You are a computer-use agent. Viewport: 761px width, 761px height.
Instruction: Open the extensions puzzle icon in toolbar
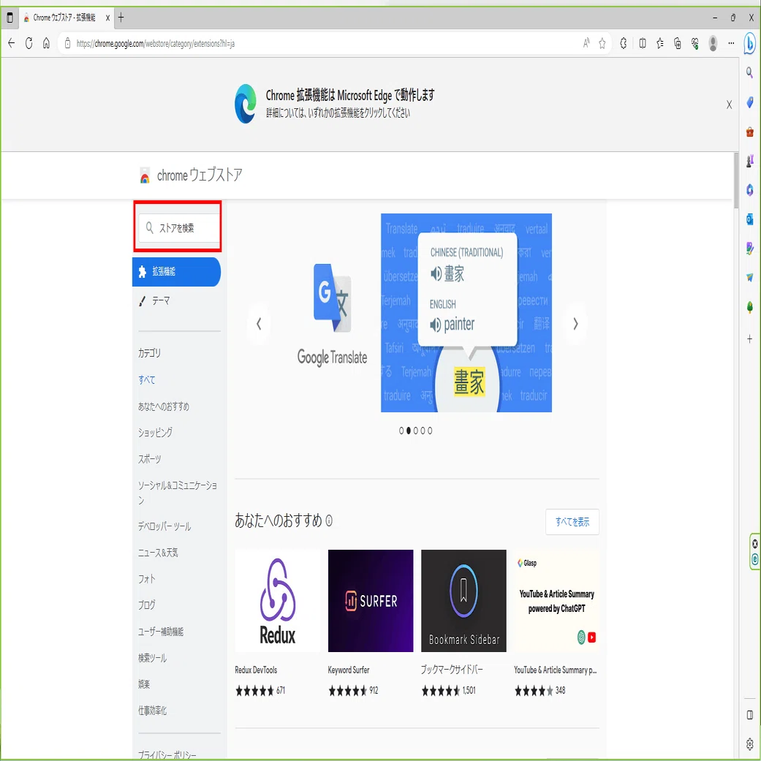tap(623, 44)
